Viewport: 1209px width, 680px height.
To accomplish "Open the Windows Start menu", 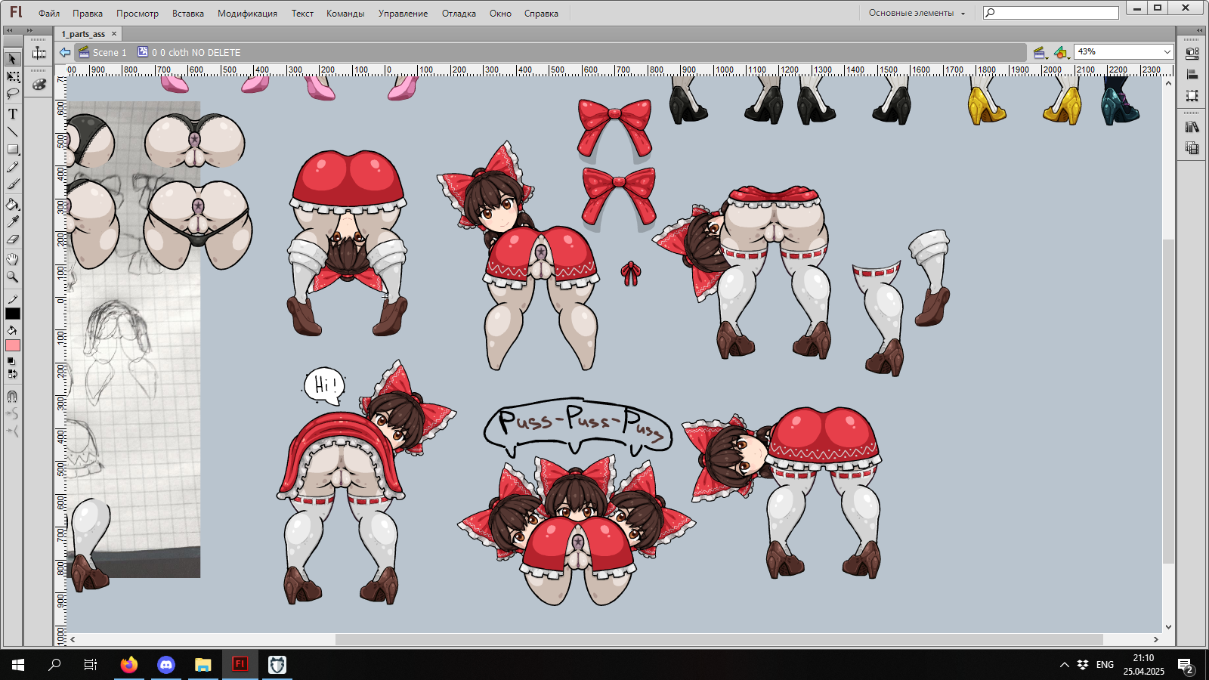I will pyautogui.click(x=18, y=665).
